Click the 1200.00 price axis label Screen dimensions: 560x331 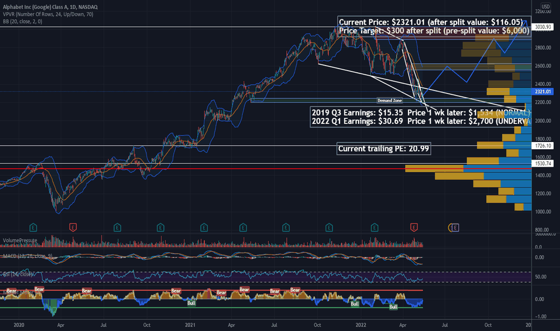tap(543, 194)
